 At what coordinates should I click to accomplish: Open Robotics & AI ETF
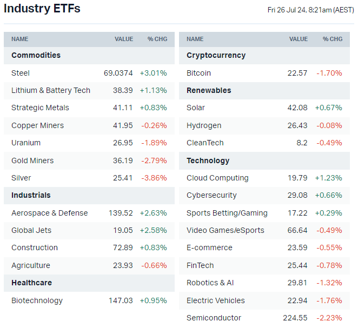210,283
